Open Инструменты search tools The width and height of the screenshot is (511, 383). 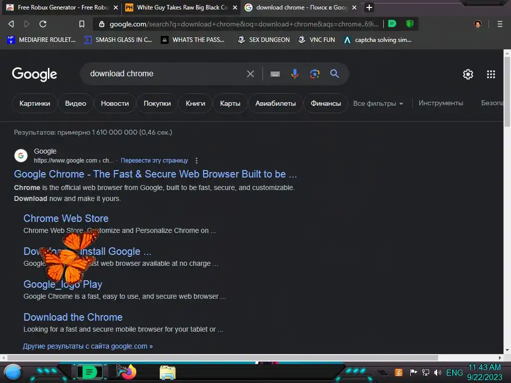pos(441,103)
